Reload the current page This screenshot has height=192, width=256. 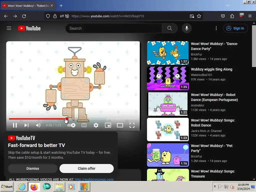pyautogui.click(x=24, y=16)
